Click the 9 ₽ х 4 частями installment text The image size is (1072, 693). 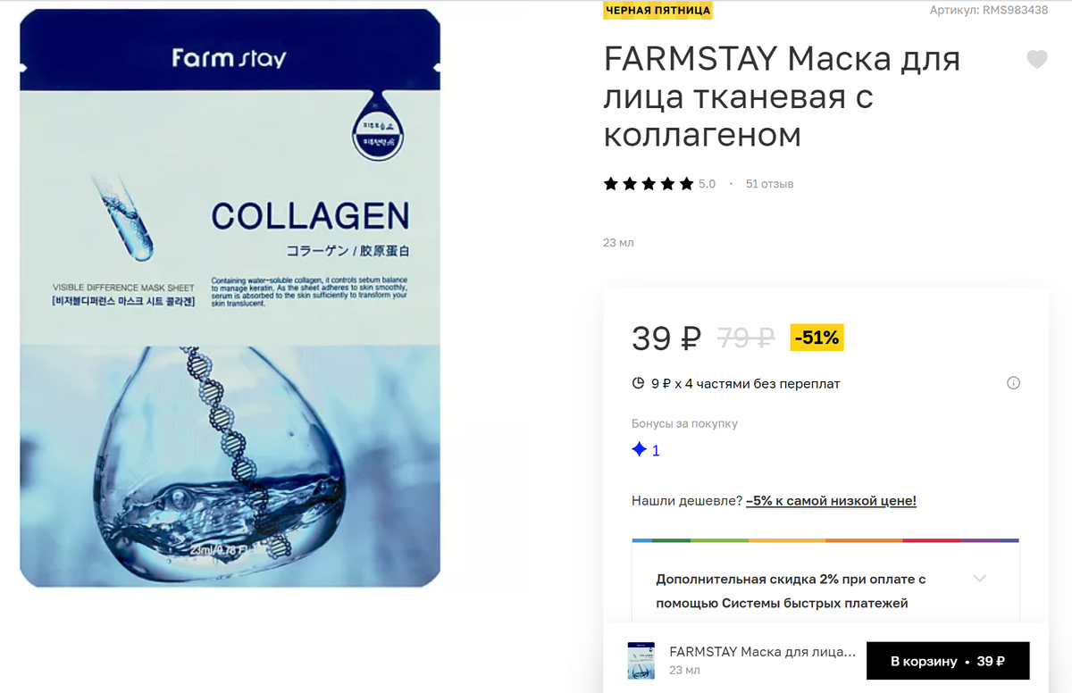pos(746,384)
